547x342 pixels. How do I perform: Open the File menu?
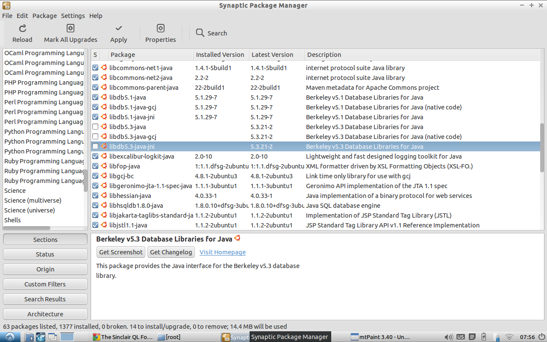point(7,15)
